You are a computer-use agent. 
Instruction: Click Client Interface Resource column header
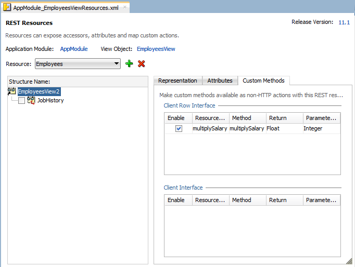(211, 200)
